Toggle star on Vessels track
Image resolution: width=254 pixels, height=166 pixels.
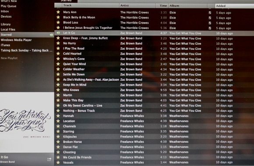coord(58,162)
